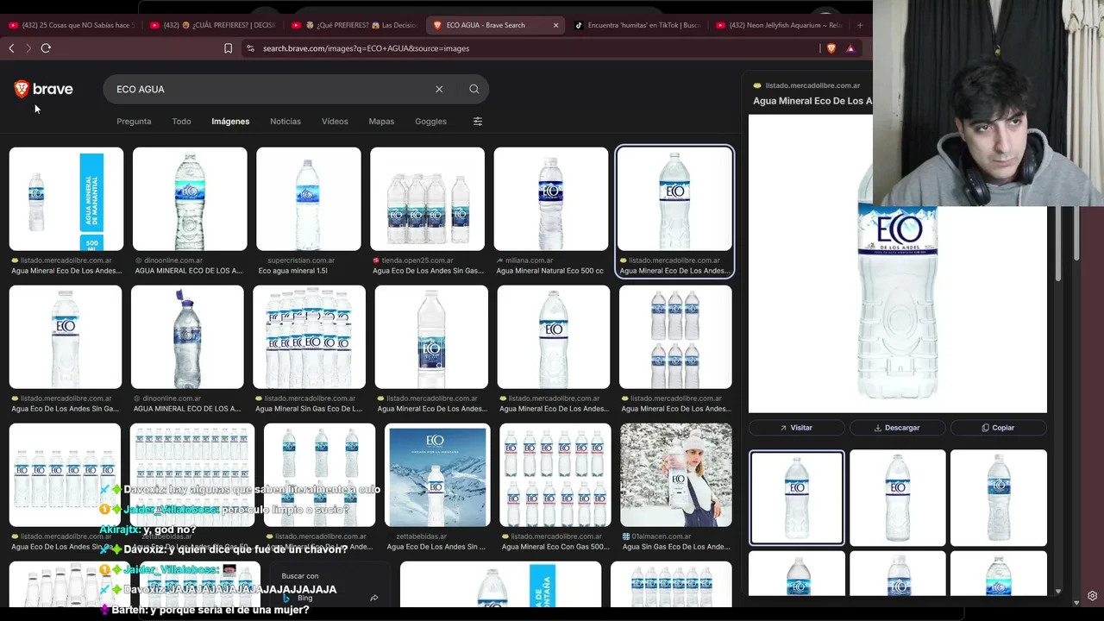Open the Pregunta search tab
The image size is (1104, 621).
pos(134,122)
